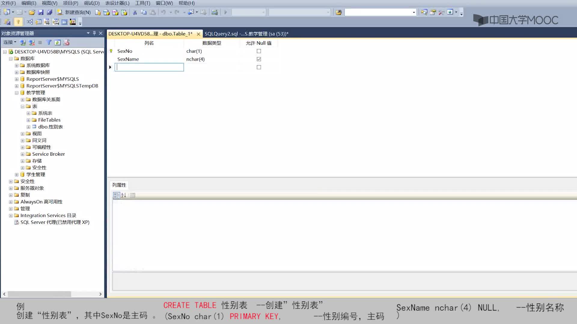Open the 连接 dropdown in Object Explorer
Screen dimensions: 577x324
click(x=10, y=42)
